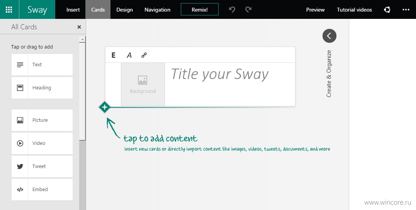Open the Insert menu
416x210 pixels.
73,10
